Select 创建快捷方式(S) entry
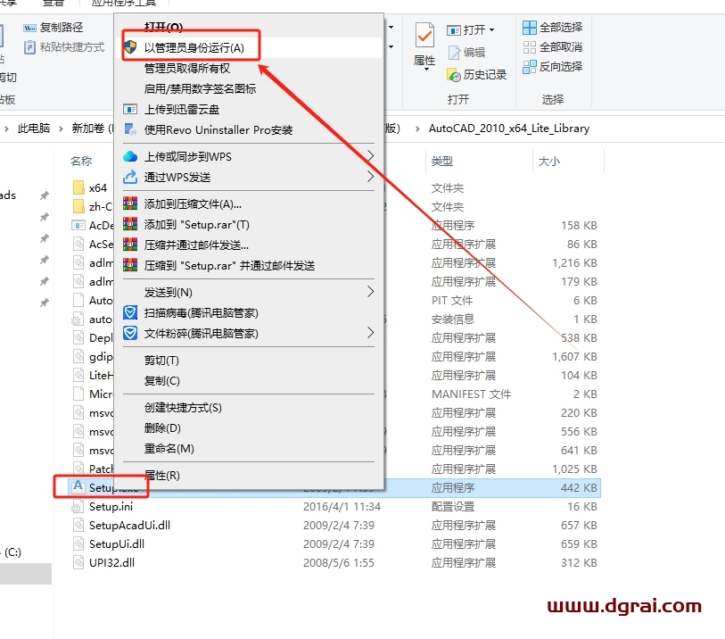 pyautogui.click(x=183, y=408)
